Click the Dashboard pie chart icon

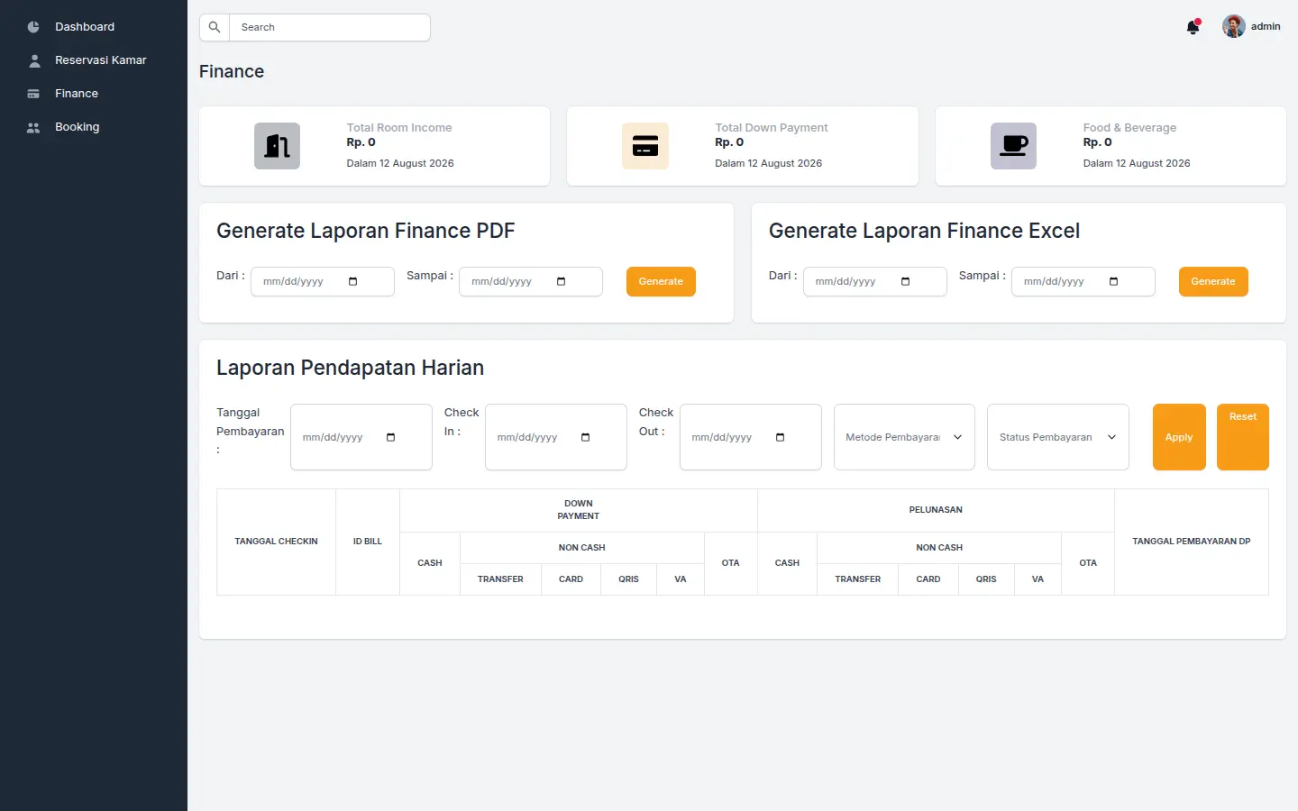[33, 27]
